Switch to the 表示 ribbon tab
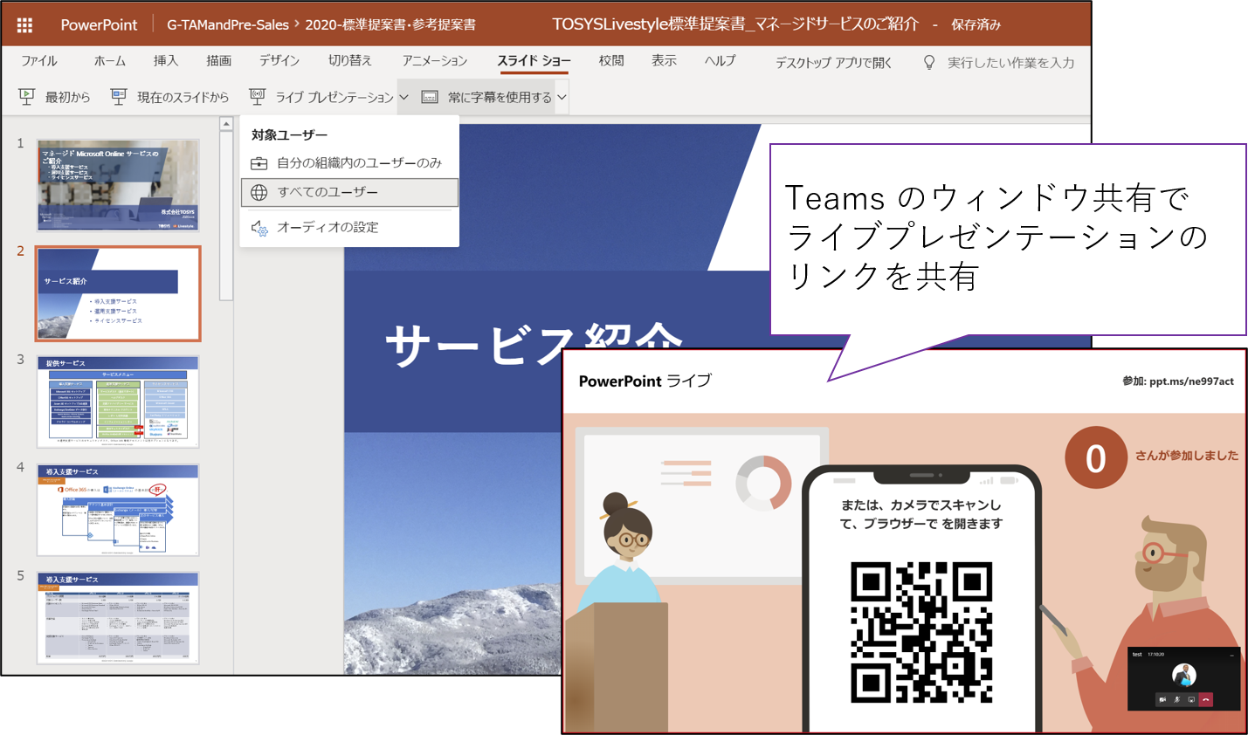Viewport: 1248px width, 735px height. pyautogui.click(x=664, y=61)
